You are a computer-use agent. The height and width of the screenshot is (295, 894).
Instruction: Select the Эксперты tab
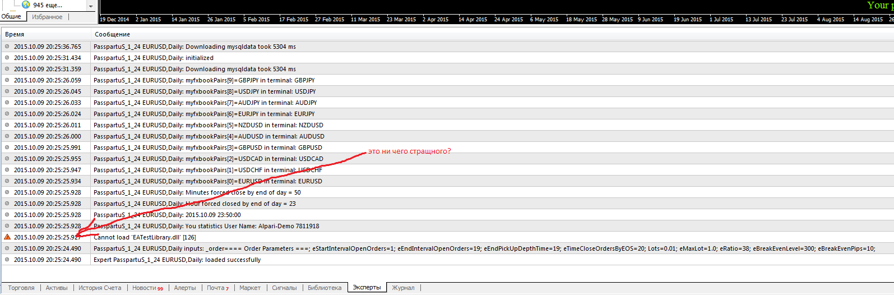point(367,288)
